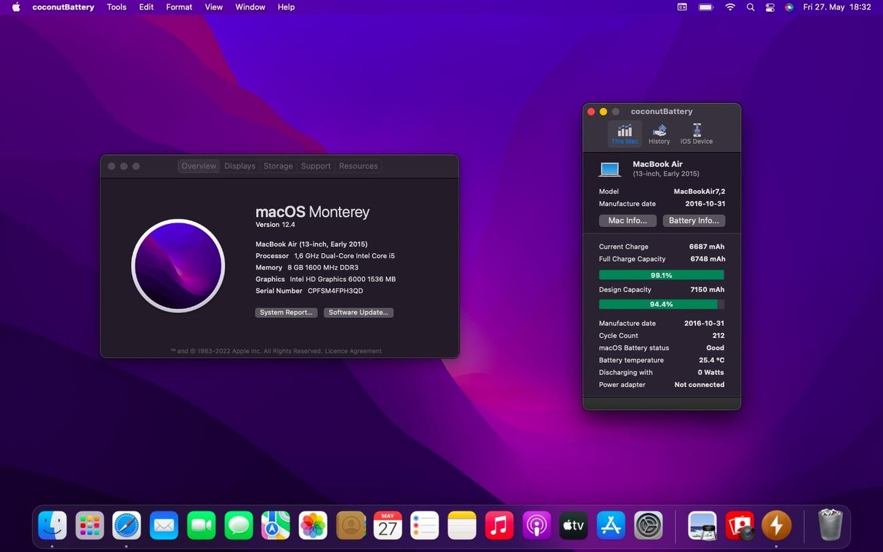
Task: Open the Edit menu in the menu bar
Action: click(x=146, y=7)
